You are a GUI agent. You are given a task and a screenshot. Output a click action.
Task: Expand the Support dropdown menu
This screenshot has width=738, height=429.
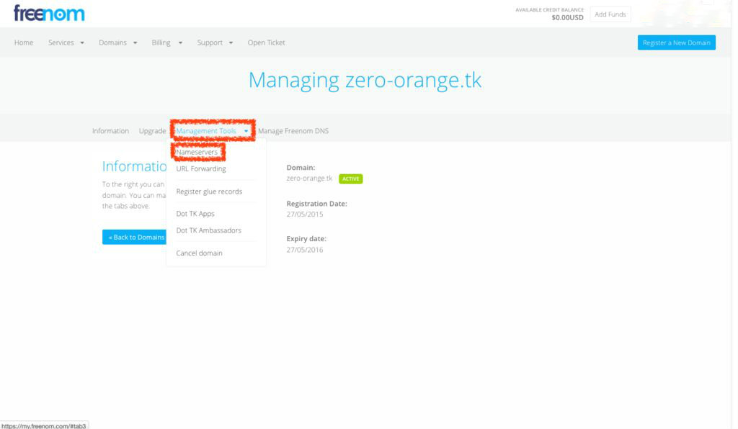(215, 42)
